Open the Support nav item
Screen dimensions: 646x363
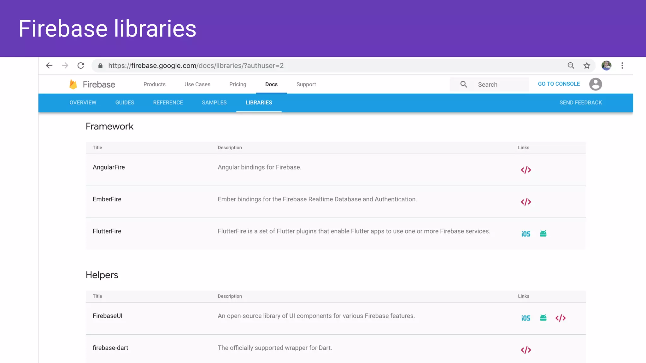306,84
